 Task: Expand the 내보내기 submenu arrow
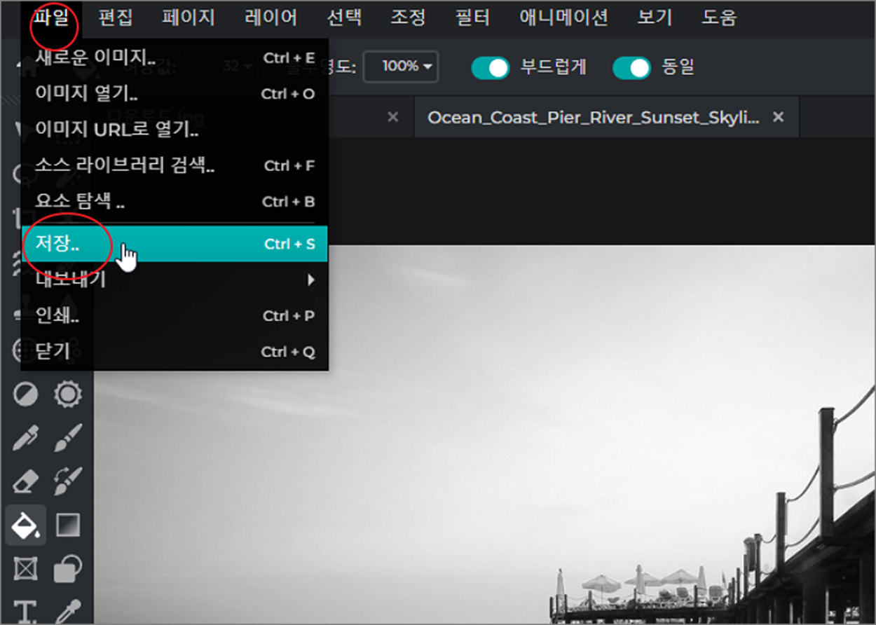coord(311,280)
